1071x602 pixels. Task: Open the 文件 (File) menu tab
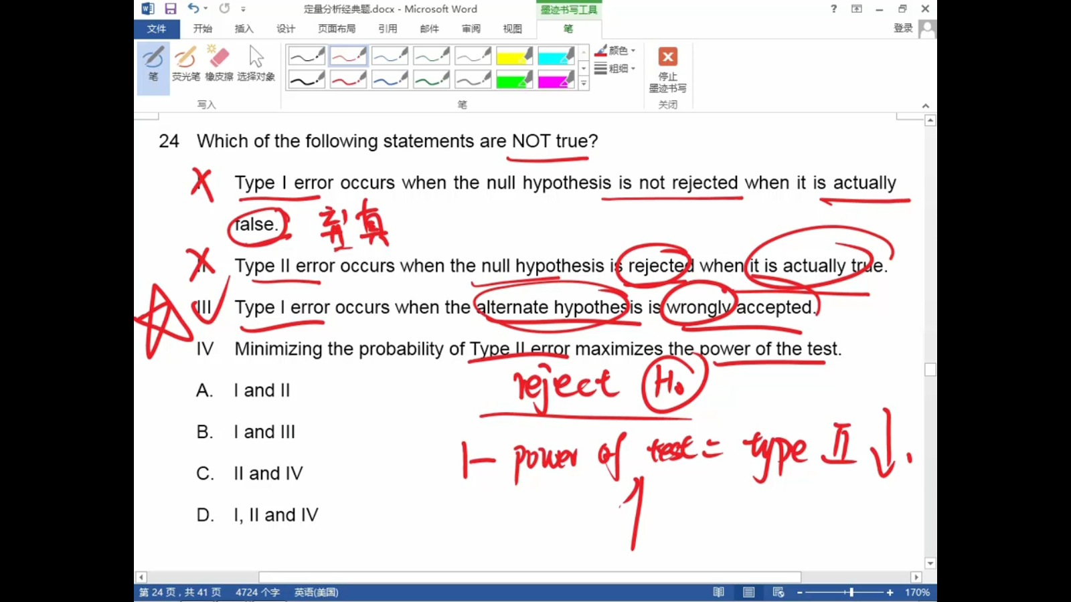click(x=157, y=29)
